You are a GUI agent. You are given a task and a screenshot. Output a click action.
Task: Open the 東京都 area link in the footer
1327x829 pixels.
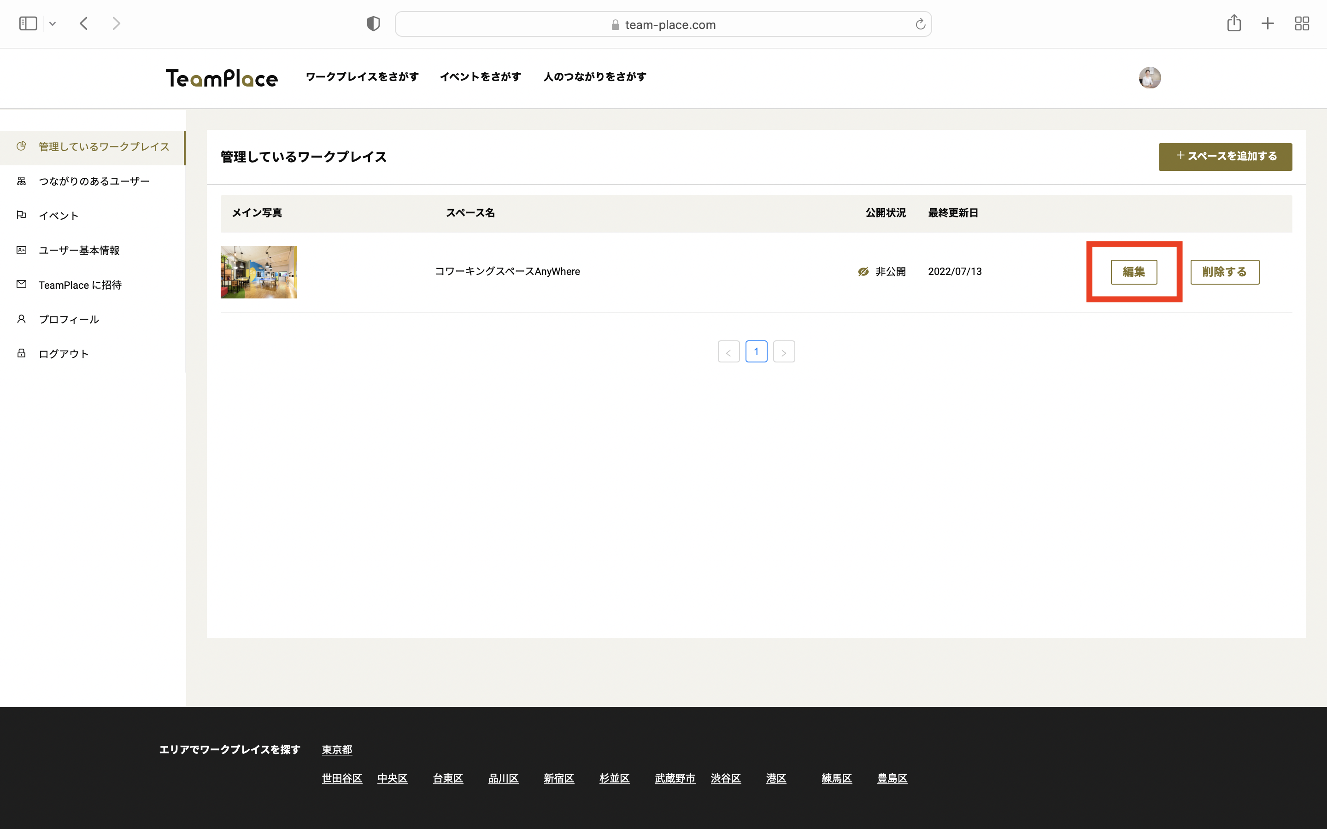(337, 749)
